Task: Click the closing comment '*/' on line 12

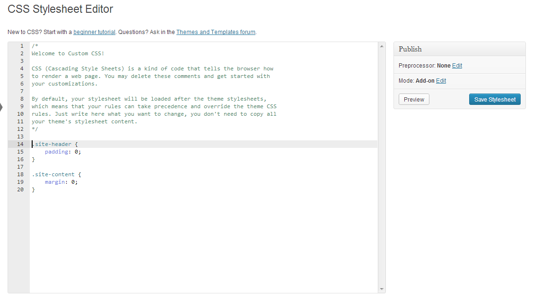Action: point(35,129)
